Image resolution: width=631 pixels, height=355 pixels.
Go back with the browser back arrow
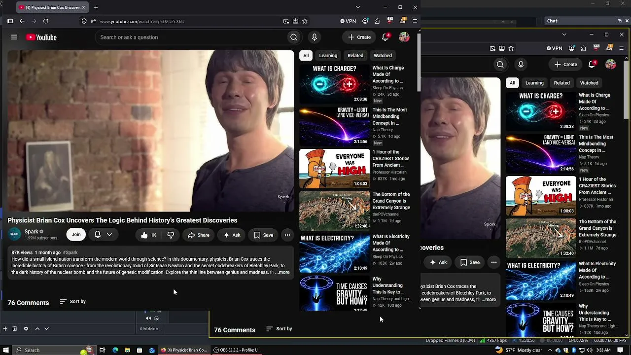pos(22,21)
